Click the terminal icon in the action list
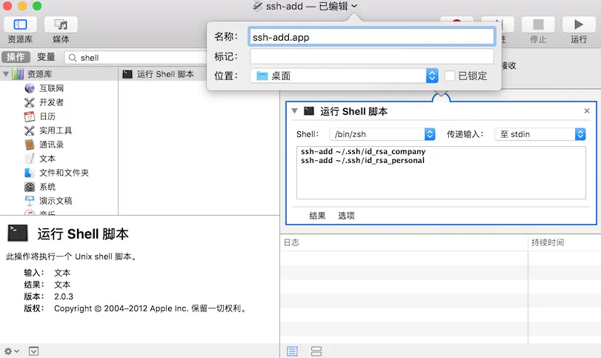This screenshot has height=358, width=601. click(127, 74)
